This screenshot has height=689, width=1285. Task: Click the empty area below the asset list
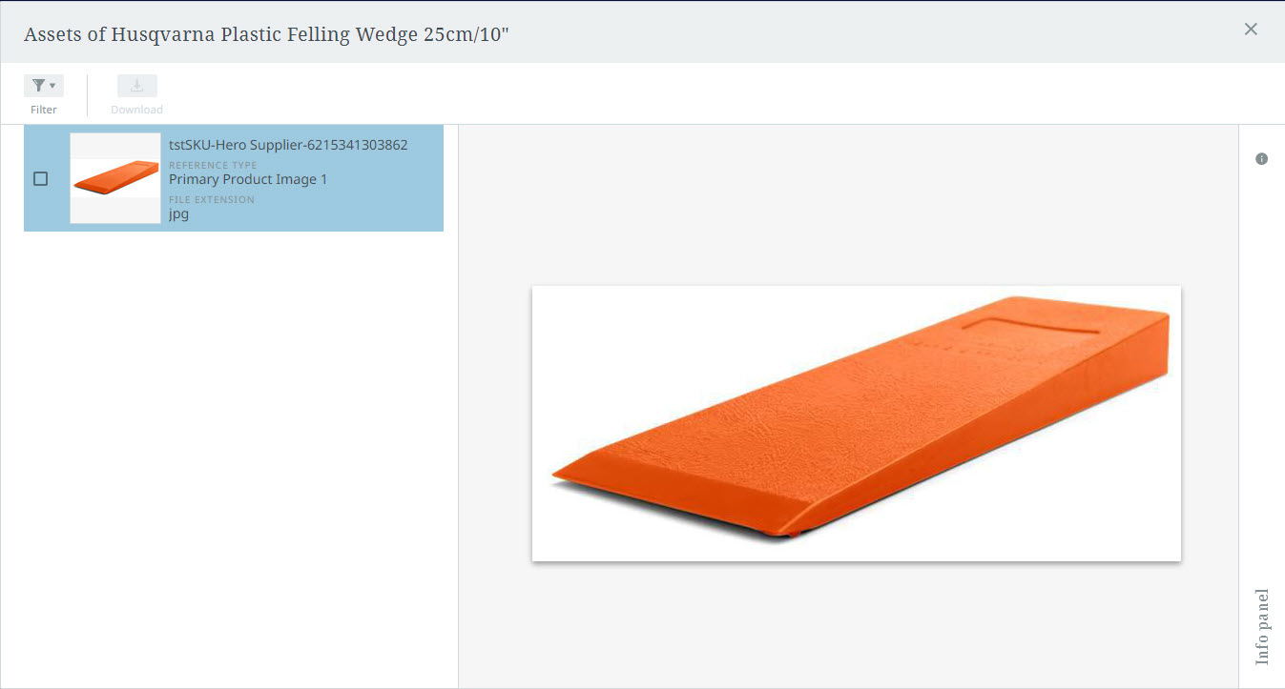pos(229,457)
